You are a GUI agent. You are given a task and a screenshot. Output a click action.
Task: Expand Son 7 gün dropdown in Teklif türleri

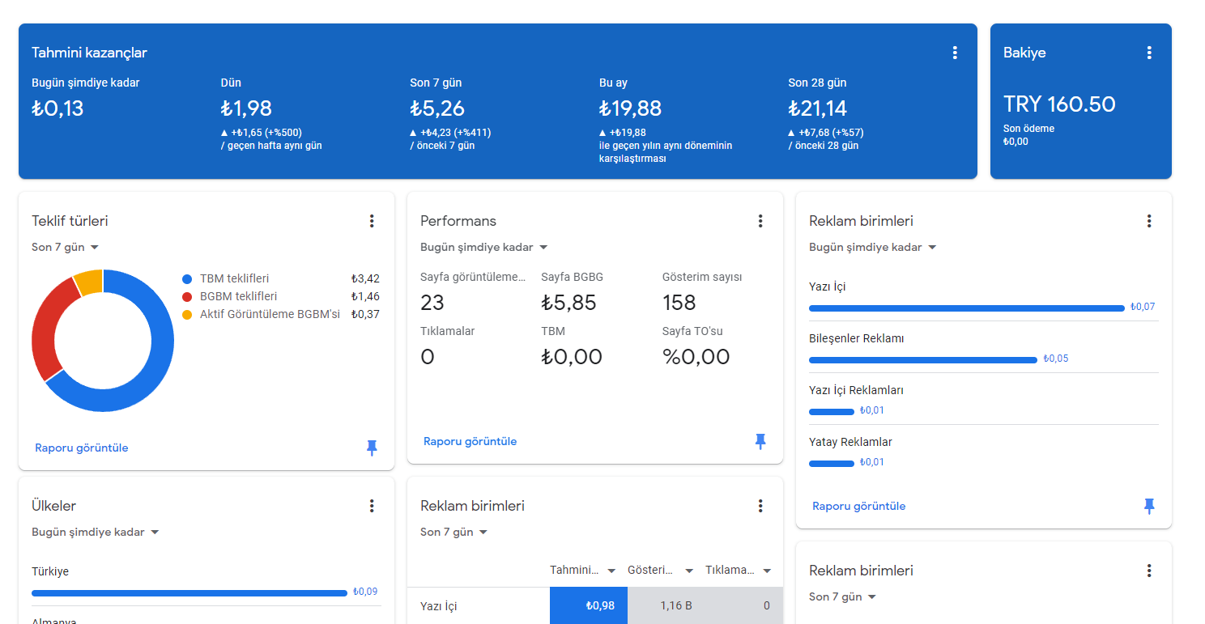coord(66,247)
